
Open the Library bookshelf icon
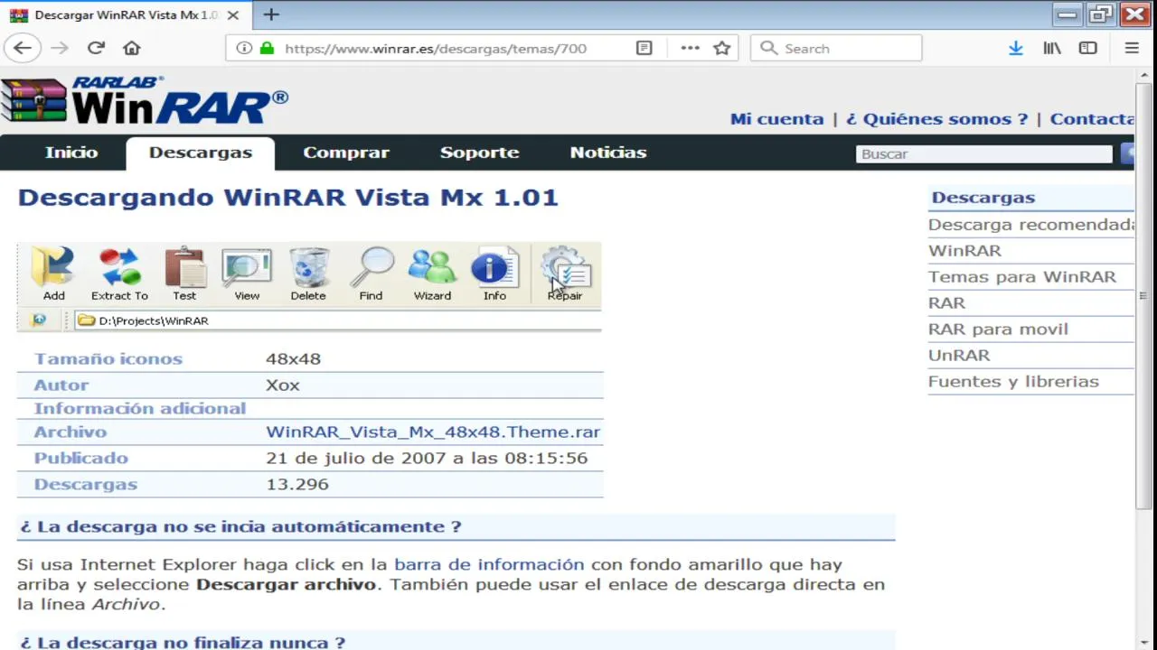[x=1052, y=48]
